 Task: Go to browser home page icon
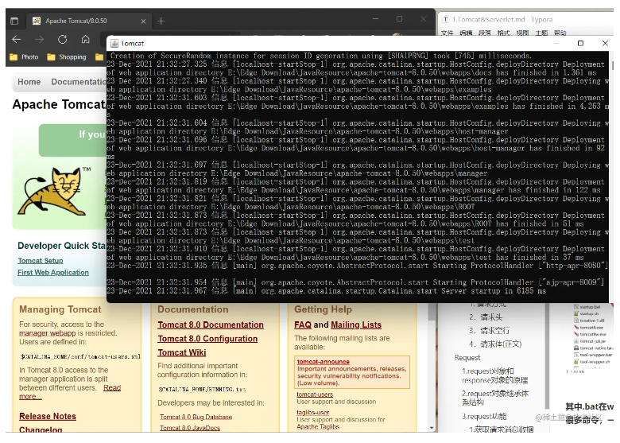tap(85, 39)
